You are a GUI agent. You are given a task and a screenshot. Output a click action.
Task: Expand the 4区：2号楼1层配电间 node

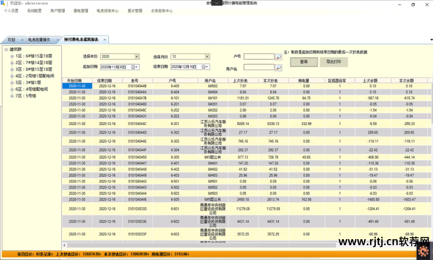[12, 76]
